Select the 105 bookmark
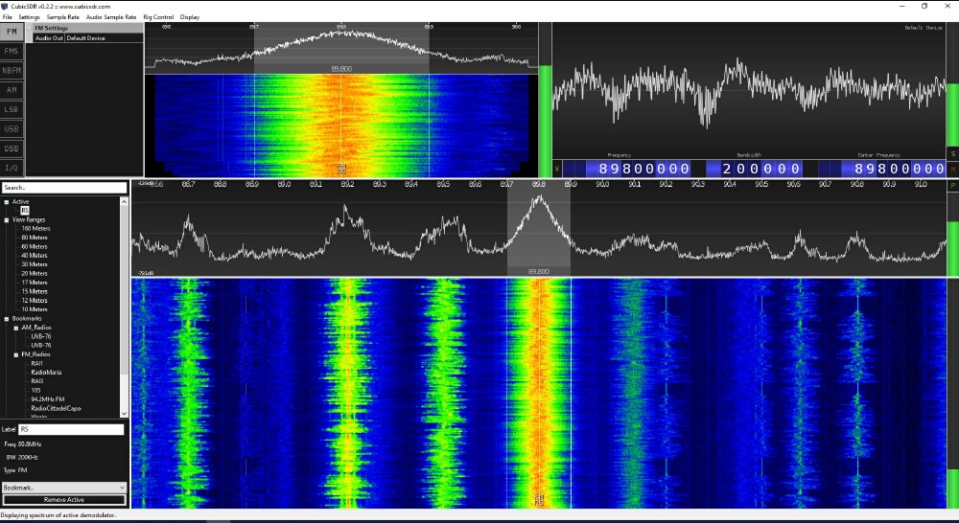Viewport: 959px width, 523px height. click(x=36, y=390)
